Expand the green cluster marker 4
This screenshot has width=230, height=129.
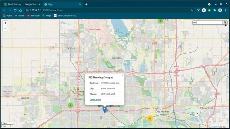point(160,21)
